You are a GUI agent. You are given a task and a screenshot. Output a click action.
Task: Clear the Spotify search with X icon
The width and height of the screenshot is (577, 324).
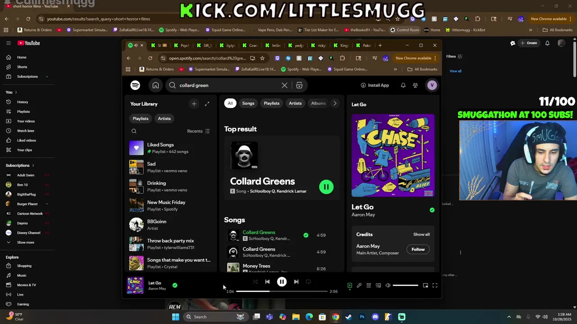tap(284, 85)
